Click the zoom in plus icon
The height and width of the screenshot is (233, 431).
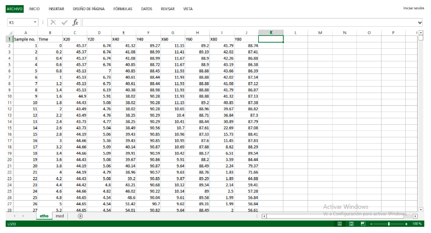tap(406, 224)
